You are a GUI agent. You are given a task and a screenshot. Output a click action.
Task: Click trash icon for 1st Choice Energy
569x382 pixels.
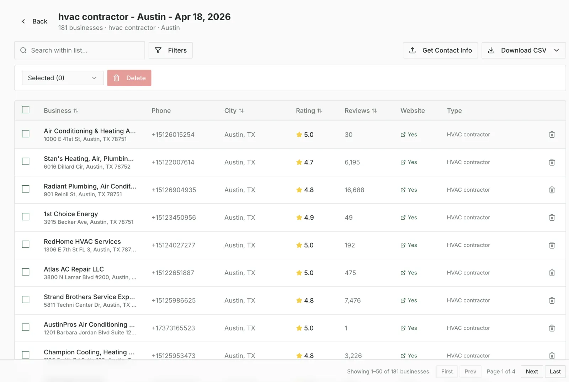552,218
